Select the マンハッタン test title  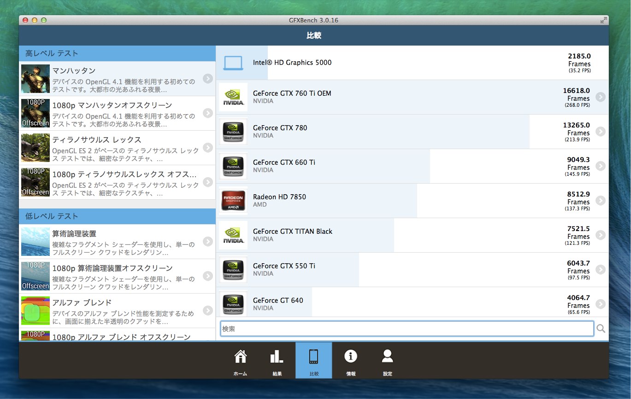[x=74, y=71]
